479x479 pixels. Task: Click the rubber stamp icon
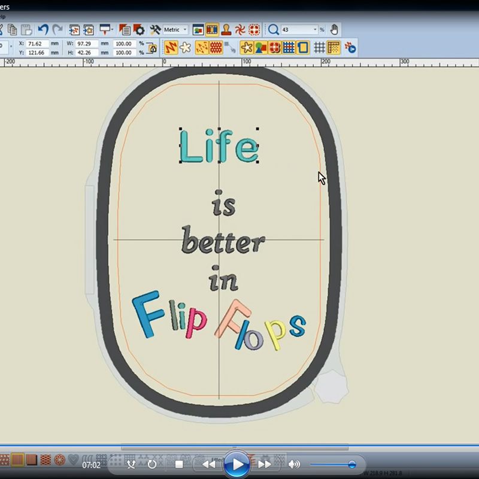226,29
